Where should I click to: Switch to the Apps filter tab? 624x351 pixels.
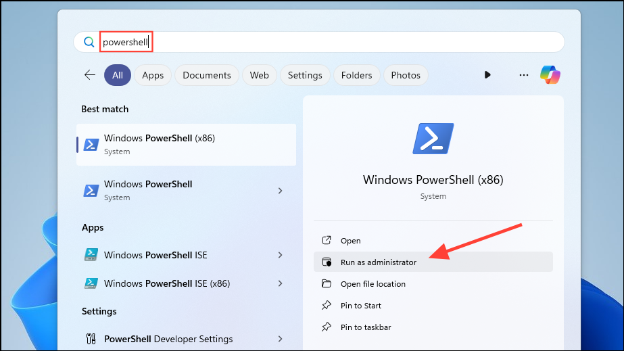153,75
